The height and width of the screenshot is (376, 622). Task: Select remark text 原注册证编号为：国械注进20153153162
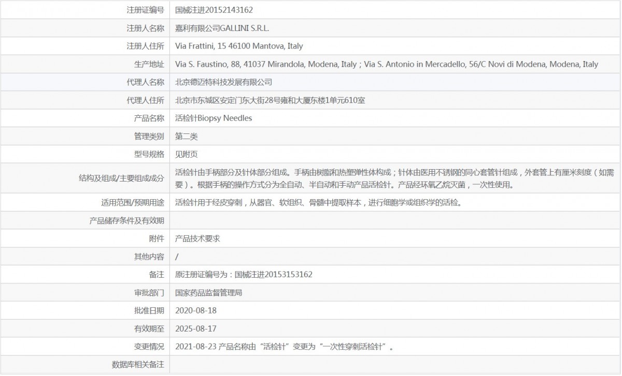(244, 275)
